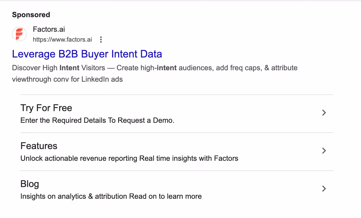Screen dimensions: 361x218
Task: Click the chevron arrow beside Blog
Action: click(x=324, y=189)
